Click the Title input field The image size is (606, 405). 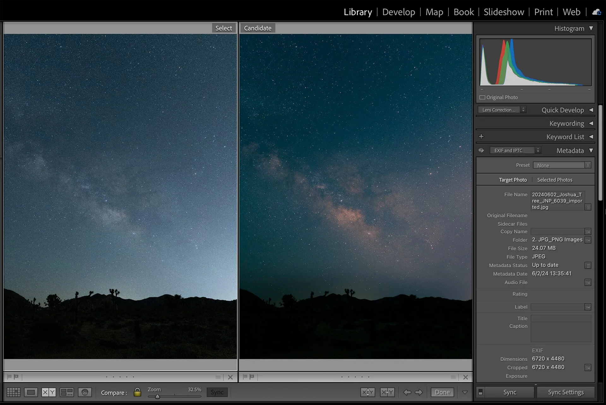click(561, 318)
